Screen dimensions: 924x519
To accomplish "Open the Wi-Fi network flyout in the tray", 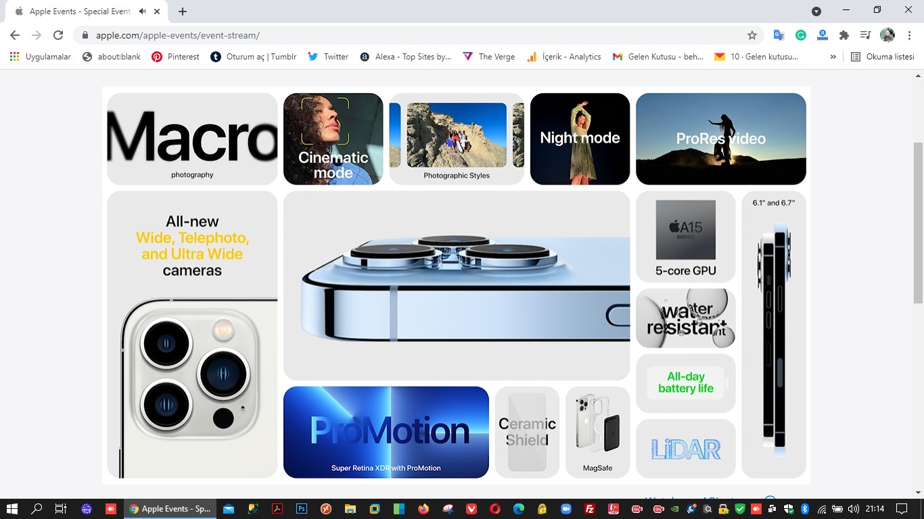I will (x=822, y=509).
